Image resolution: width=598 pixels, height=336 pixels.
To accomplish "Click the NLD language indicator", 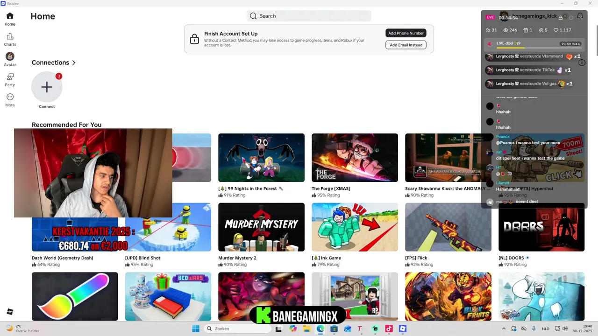I will click(545, 329).
